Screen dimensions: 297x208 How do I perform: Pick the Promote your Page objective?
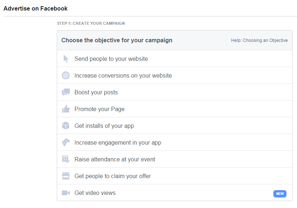99,109
